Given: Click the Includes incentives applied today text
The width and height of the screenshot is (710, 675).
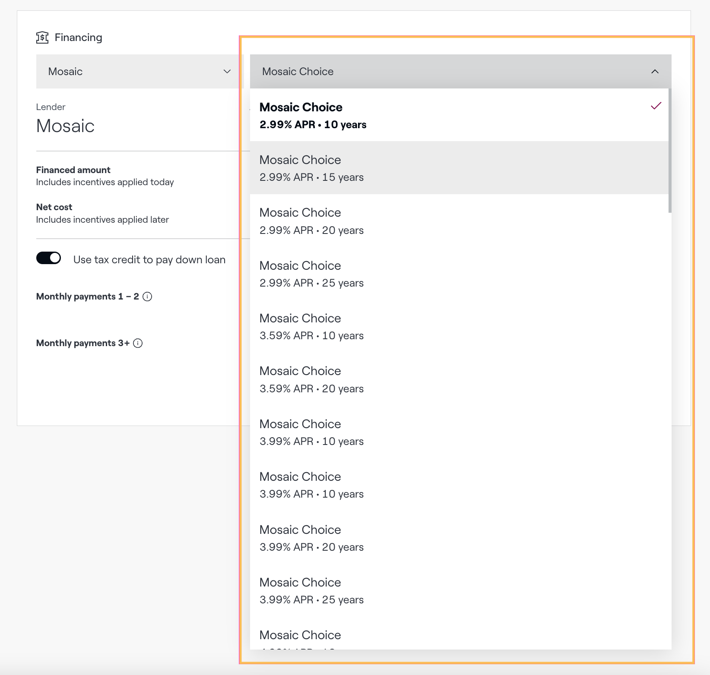Looking at the screenshot, I should coord(105,182).
